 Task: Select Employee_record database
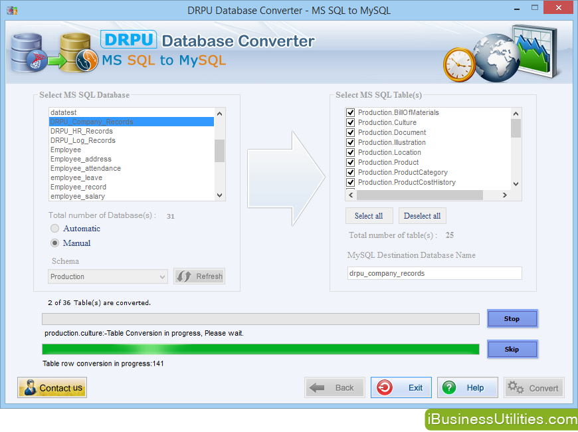click(x=132, y=187)
